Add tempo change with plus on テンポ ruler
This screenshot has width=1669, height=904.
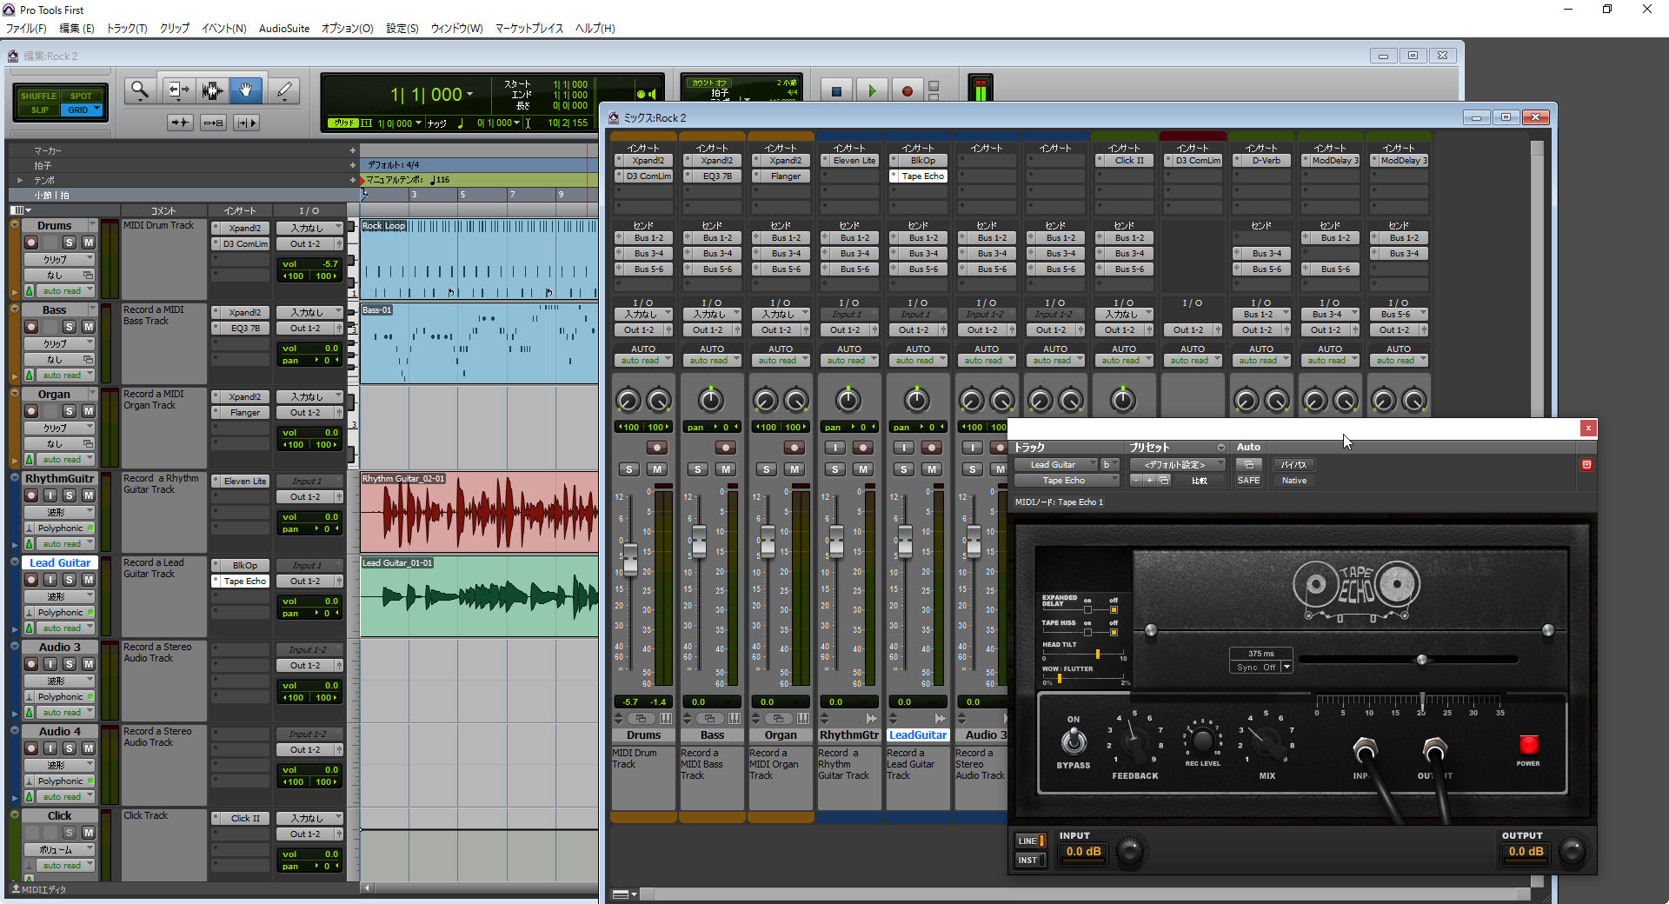[x=353, y=180]
